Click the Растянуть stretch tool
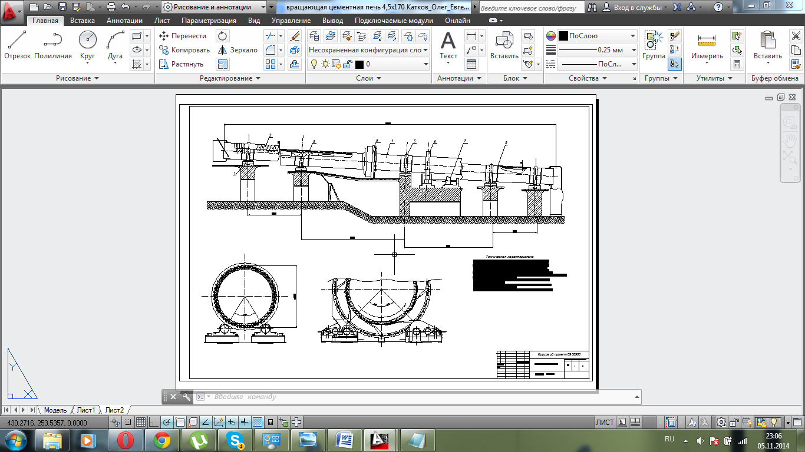The height and width of the screenshot is (452, 805). click(x=182, y=64)
